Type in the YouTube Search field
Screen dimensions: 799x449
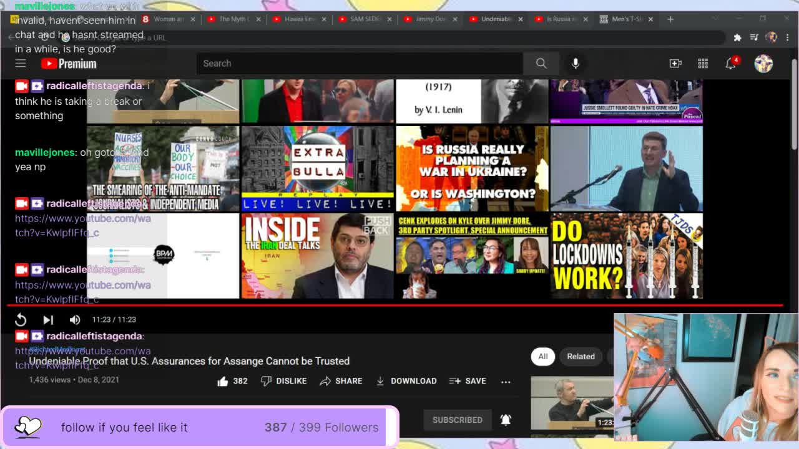360,63
